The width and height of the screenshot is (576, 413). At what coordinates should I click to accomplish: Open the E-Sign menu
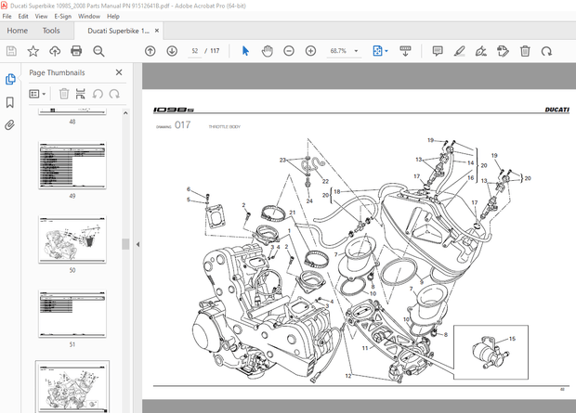pos(63,16)
